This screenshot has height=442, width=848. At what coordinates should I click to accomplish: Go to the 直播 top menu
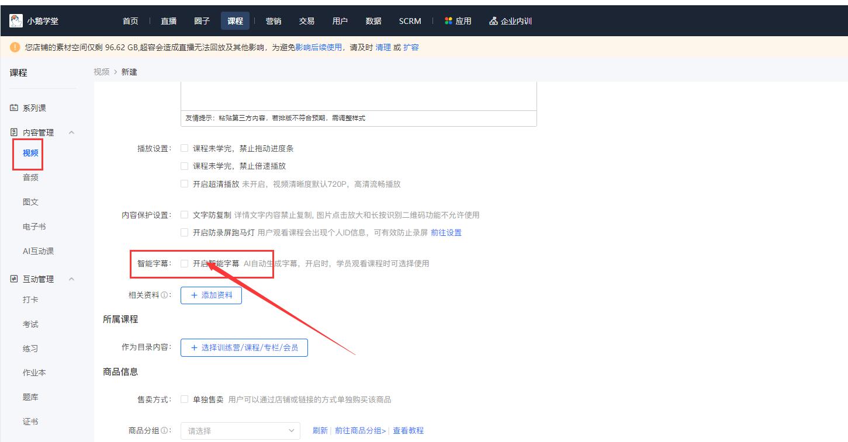(169, 21)
